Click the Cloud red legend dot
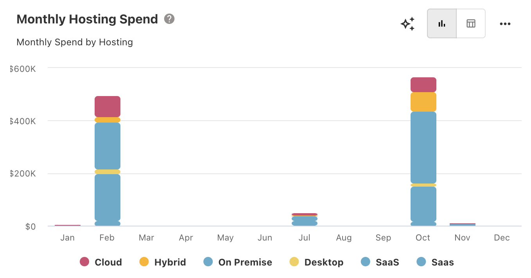Screen dimensions: 531x278 click(84, 262)
